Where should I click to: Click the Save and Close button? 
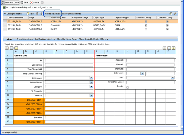(x=10, y=2)
